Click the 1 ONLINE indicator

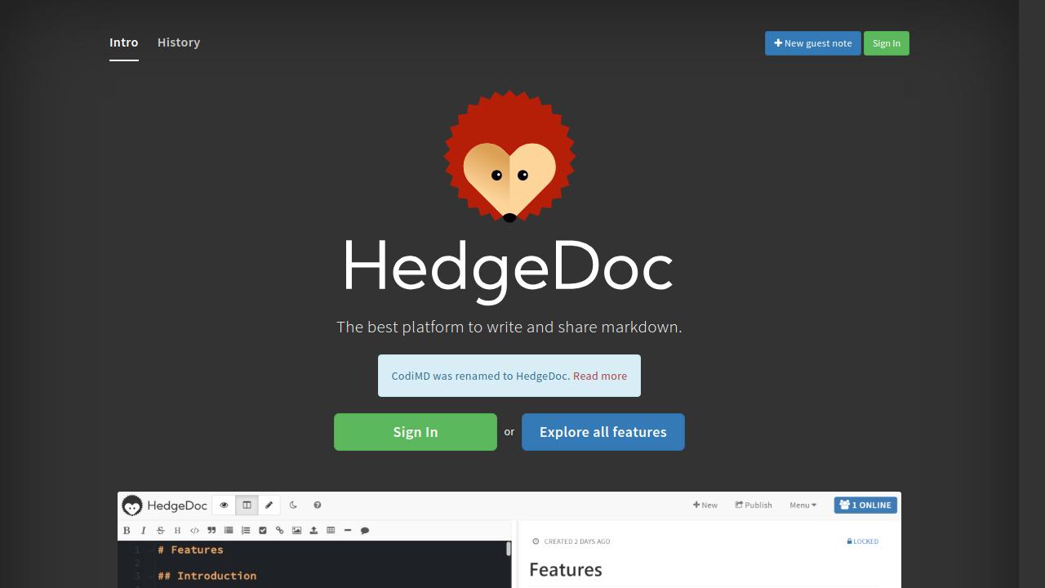pyautogui.click(x=865, y=505)
